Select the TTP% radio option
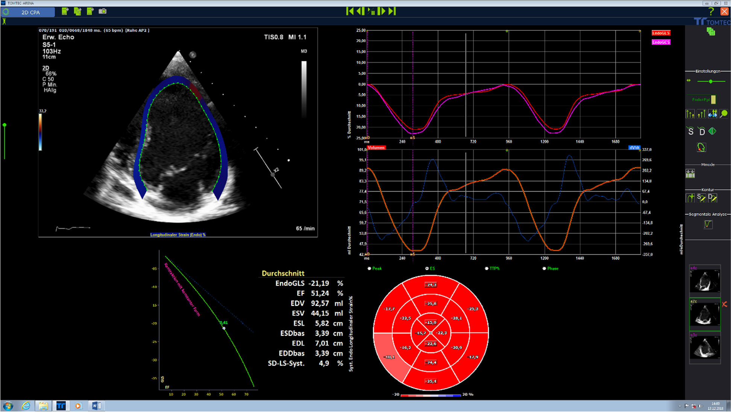Viewport: 731px width, 412px height. pos(487,269)
